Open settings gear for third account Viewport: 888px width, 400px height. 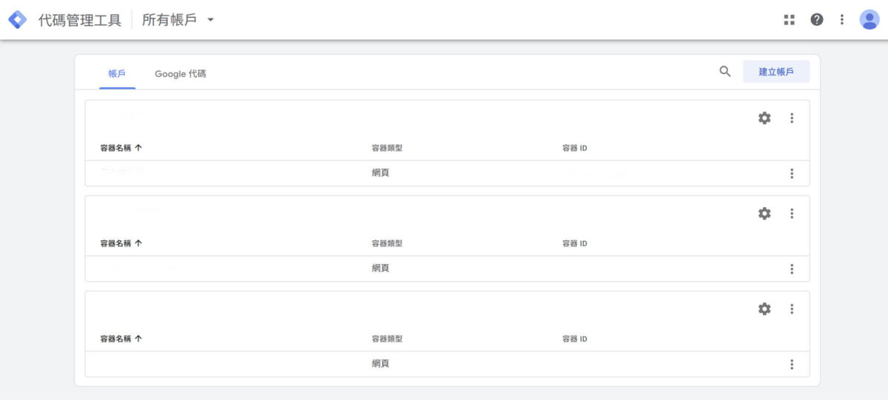coord(764,309)
